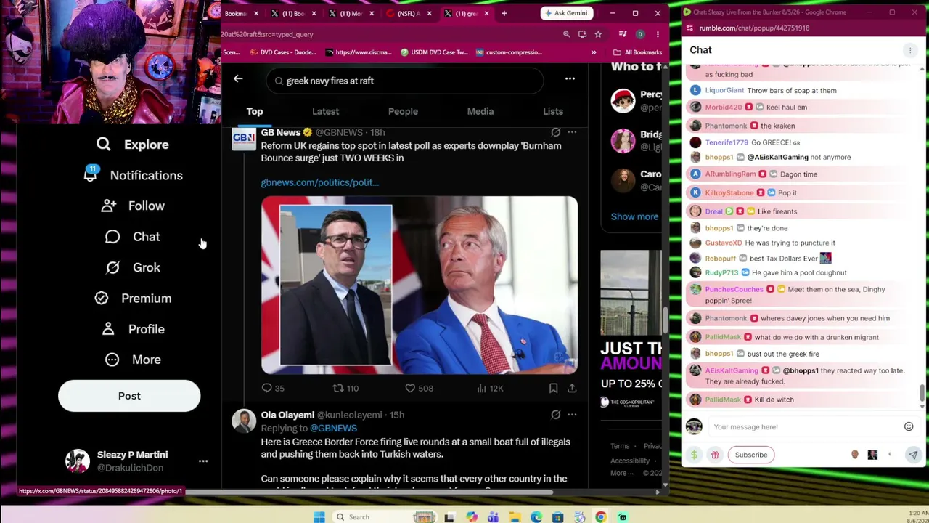Click Grok explain icon on GB News post
Viewport: 929px width, 523px height.
click(x=555, y=132)
